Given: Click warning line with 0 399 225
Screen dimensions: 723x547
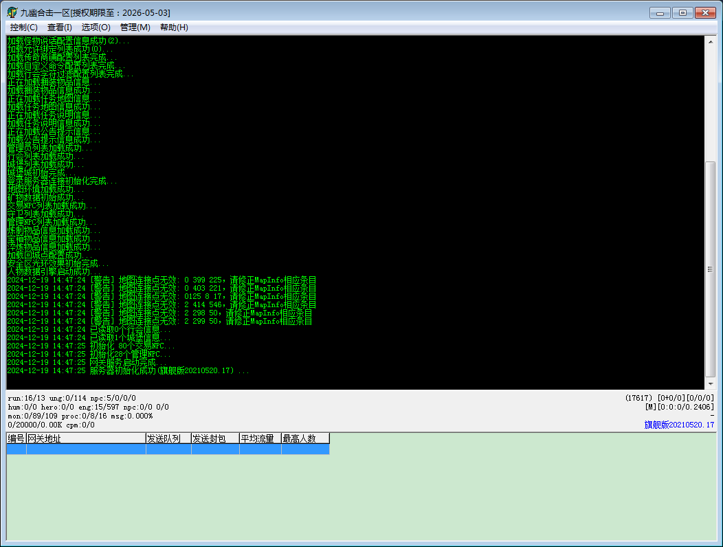Looking at the screenshot, I should pos(162,280).
